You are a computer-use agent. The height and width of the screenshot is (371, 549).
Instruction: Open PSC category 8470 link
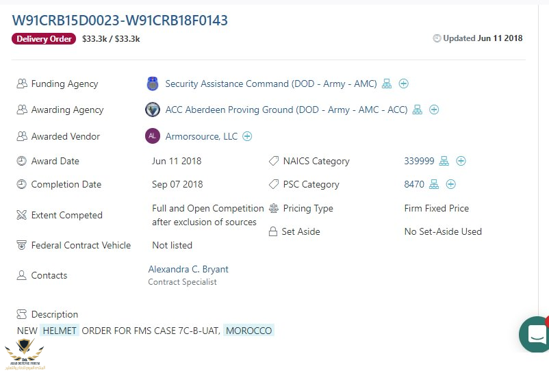[413, 184]
